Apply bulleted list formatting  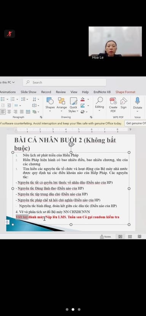click(3, 99)
